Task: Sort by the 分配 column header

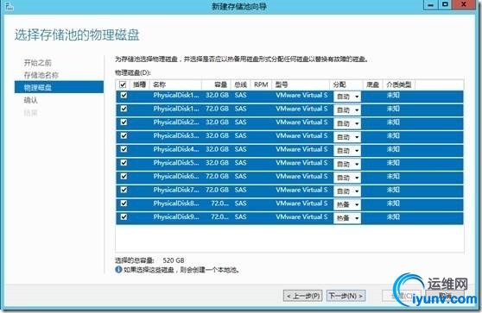Action: [x=346, y=85]
